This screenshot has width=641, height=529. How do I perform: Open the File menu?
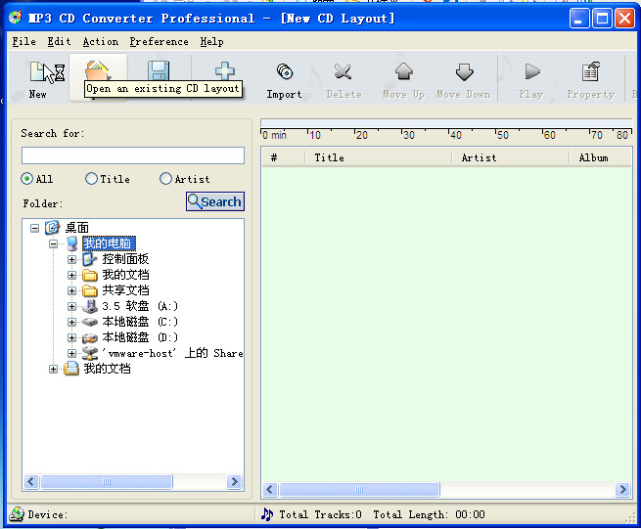point(23,41)
